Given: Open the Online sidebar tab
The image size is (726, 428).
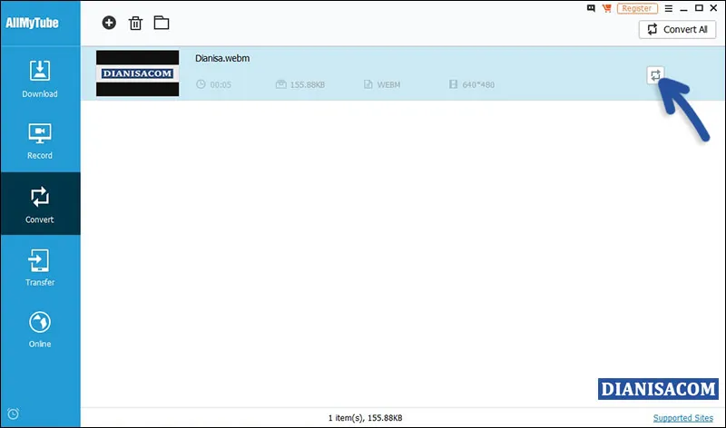Looking at the screenshot, I should [x=40, y=329].
